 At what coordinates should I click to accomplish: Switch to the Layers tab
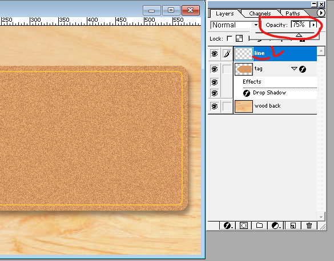pos(224,14)
